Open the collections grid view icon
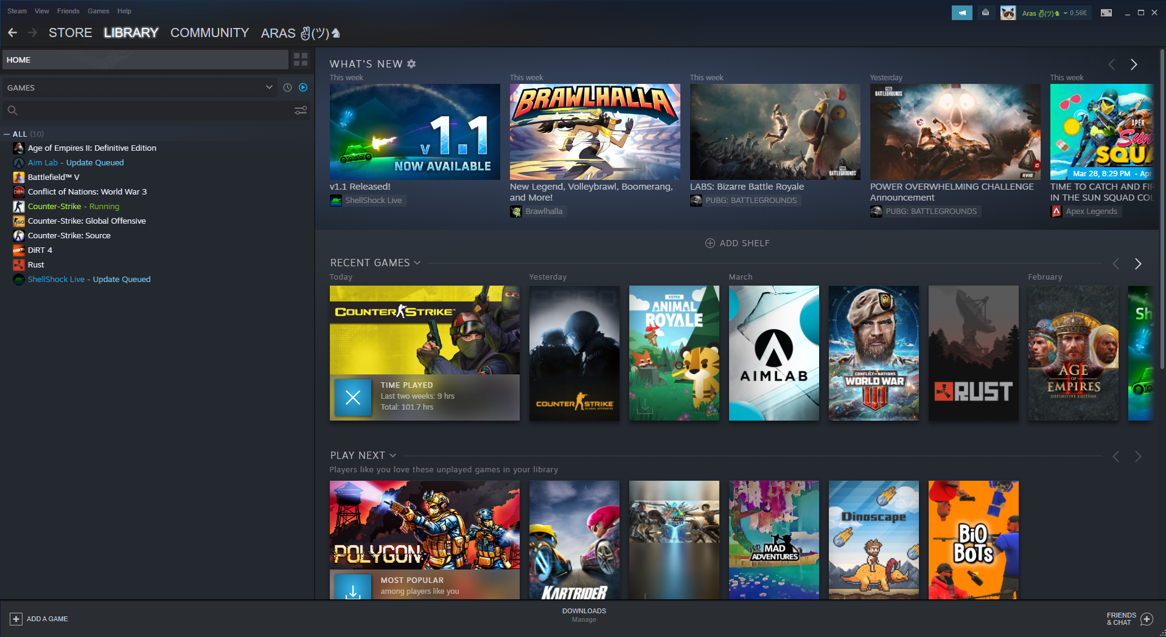The height and width of the screenshot is (637, 1166). click(301, 60)
